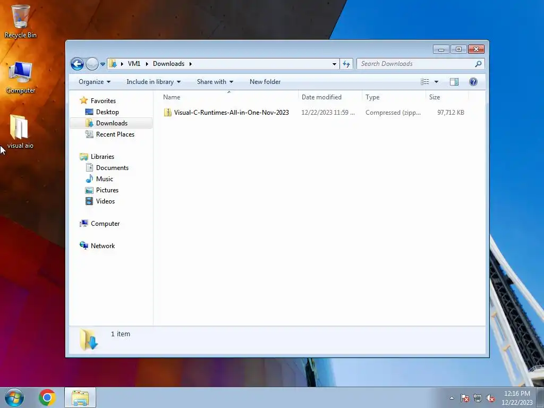Open the Music library
The width and height of the screenshot is (544, 408).
pos(105,179)
